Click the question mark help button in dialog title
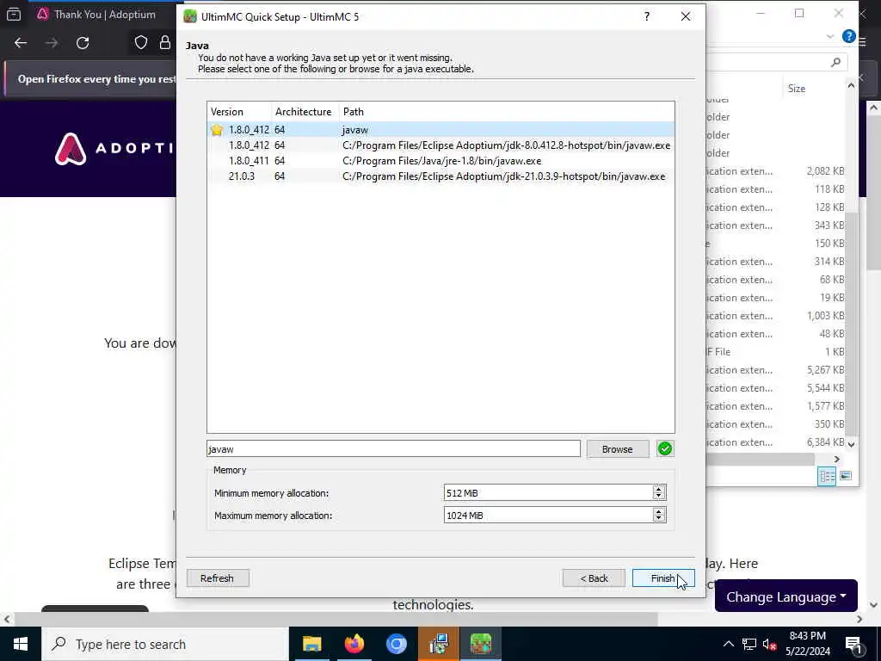881x661 pixels. coord(647,16)
